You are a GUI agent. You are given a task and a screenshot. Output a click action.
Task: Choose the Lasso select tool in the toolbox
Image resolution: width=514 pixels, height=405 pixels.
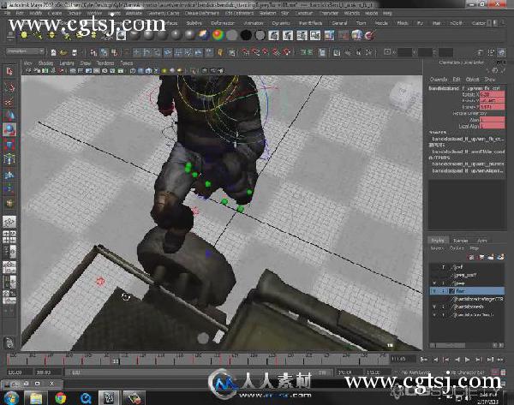click(9, 86)
